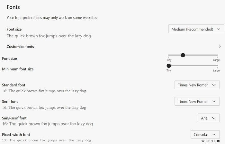
Task: Click the Standard font preview sentence
Action: 44,91
